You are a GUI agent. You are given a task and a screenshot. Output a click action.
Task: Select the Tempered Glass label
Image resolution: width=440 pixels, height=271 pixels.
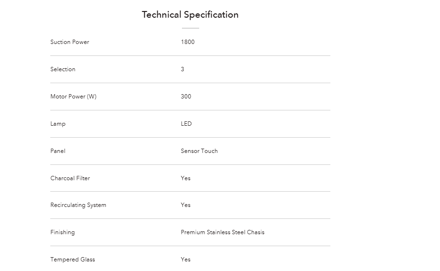[73, 260]
